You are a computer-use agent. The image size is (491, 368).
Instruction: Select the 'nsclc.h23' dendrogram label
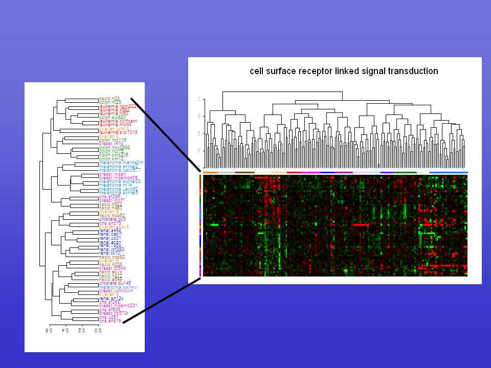point(109,99)
